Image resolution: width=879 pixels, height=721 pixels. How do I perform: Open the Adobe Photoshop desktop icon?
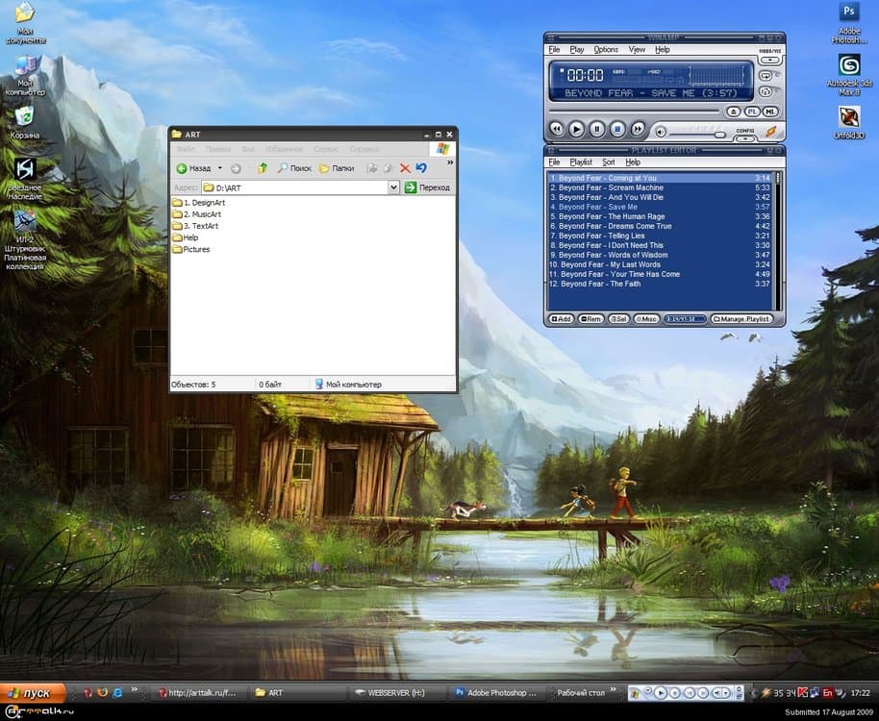click(849, 22)
